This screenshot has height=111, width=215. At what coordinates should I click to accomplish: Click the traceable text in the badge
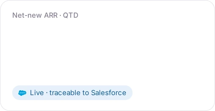tap(65, 93)
